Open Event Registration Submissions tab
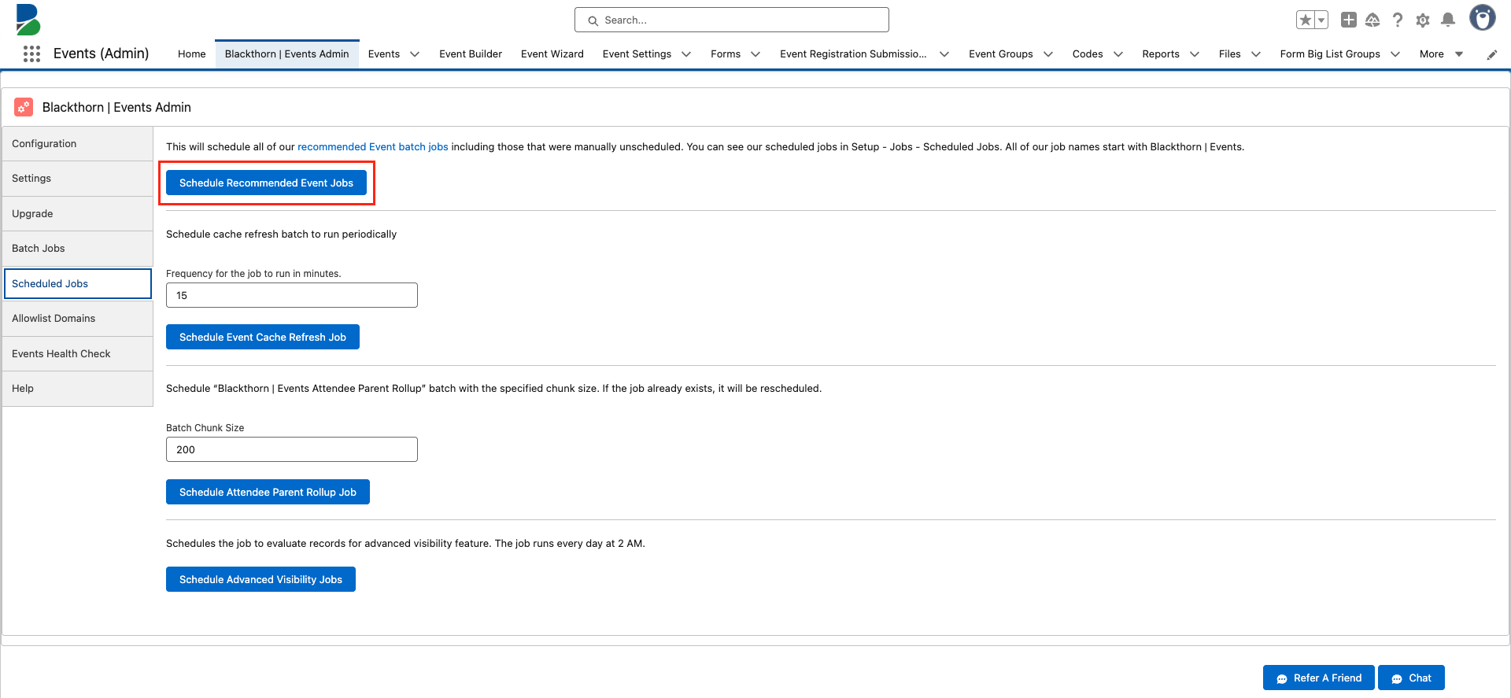This screenshot has height=698, width=1511. [853, 54]
